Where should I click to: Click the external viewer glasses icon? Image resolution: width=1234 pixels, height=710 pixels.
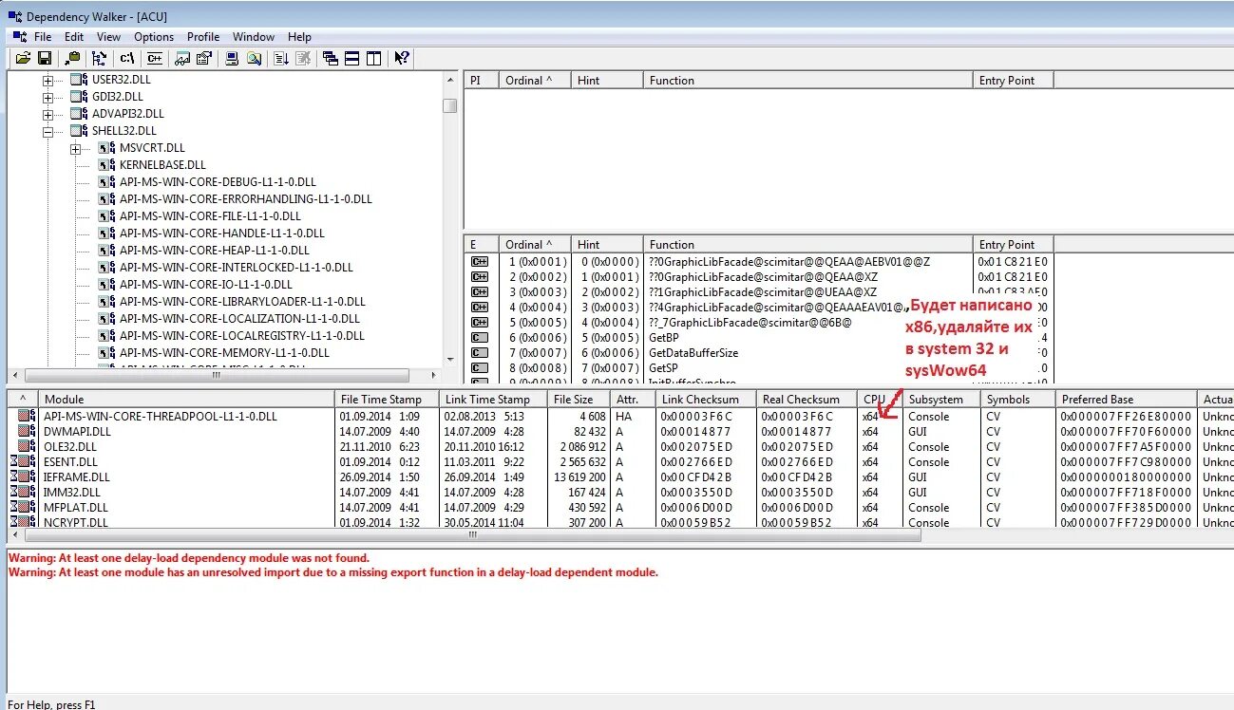click(182, 58)
